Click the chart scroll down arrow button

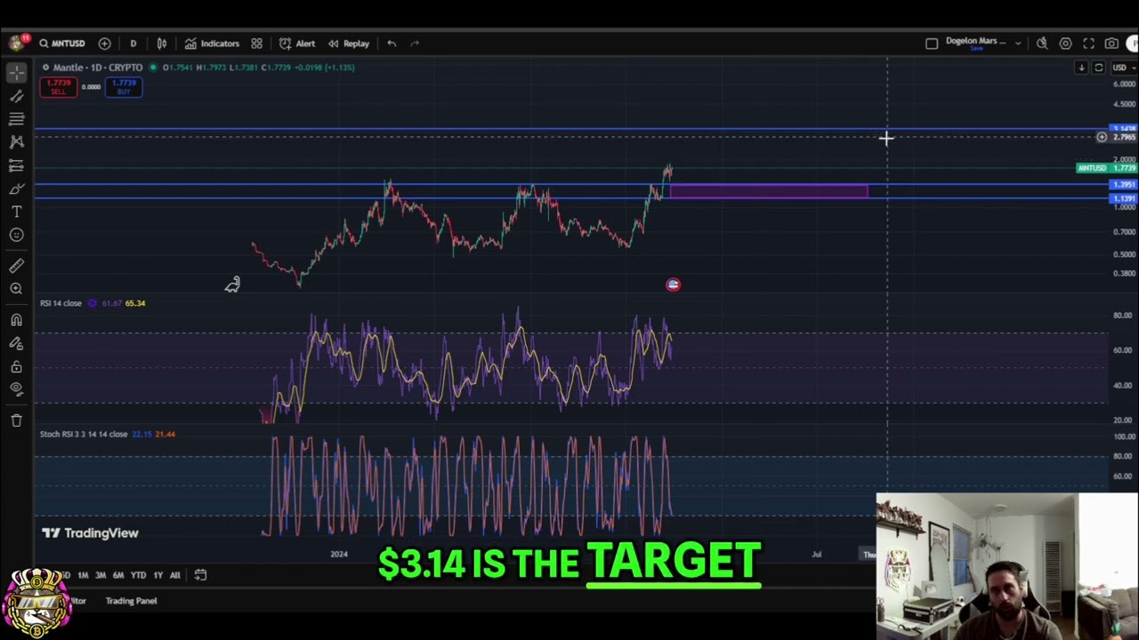(x=1081, y=68)
